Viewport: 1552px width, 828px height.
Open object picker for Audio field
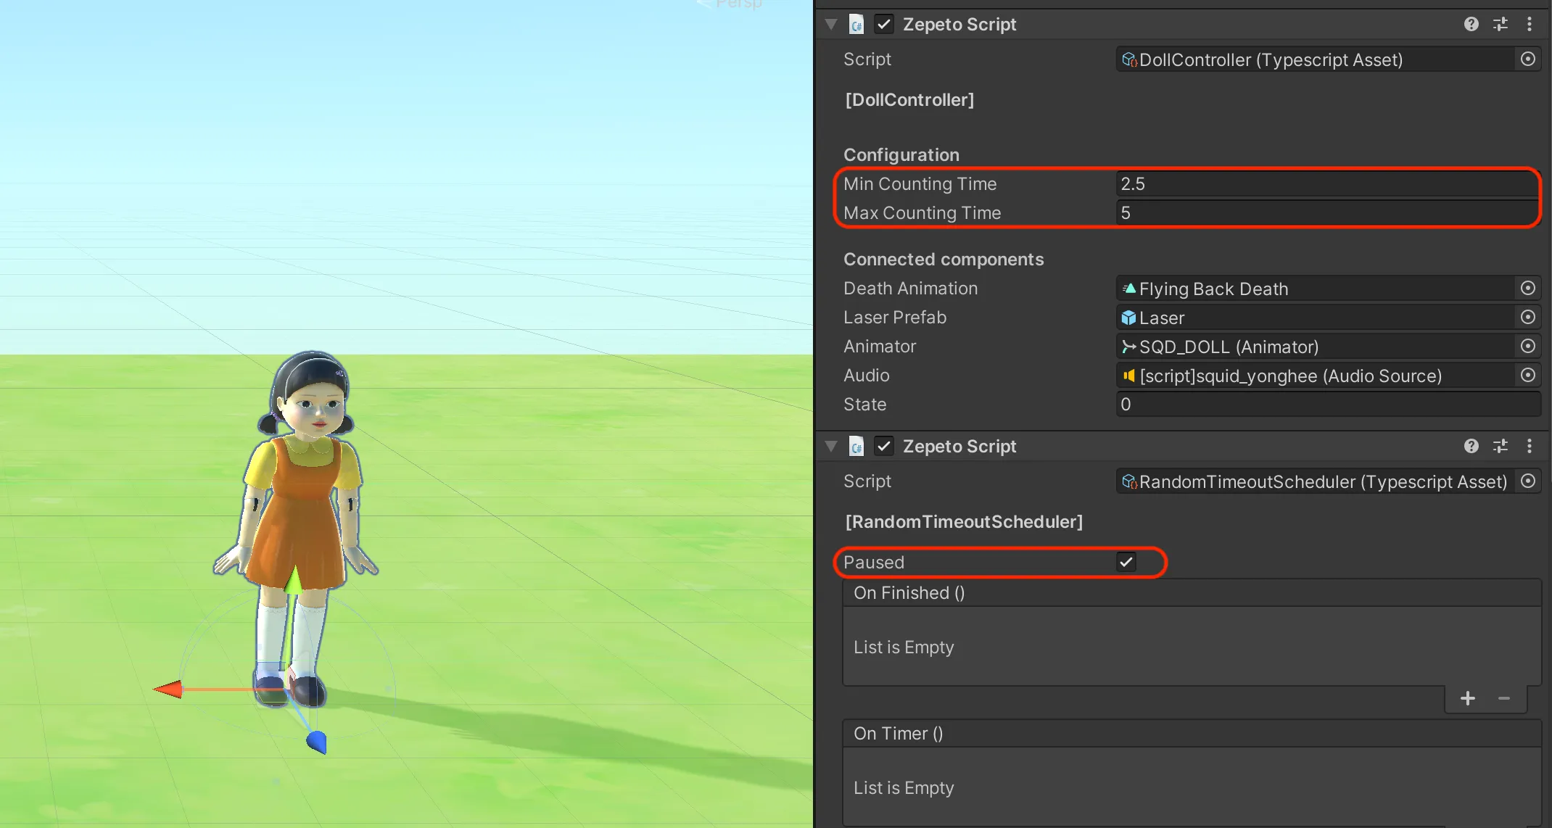[x=1528, y=375]
